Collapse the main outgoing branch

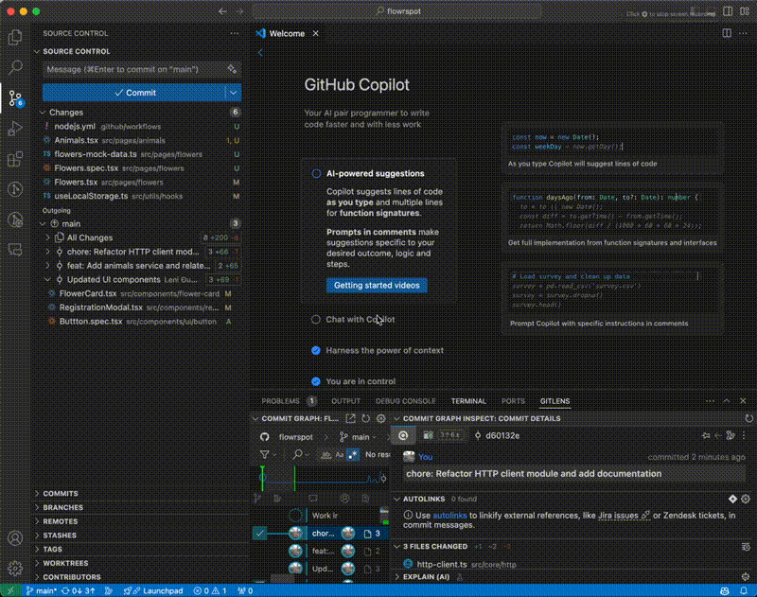(x=43, y=224)
